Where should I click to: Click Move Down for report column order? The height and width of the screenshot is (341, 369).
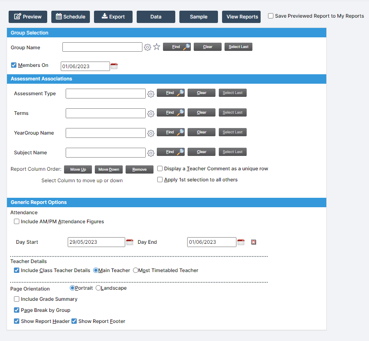109,169
